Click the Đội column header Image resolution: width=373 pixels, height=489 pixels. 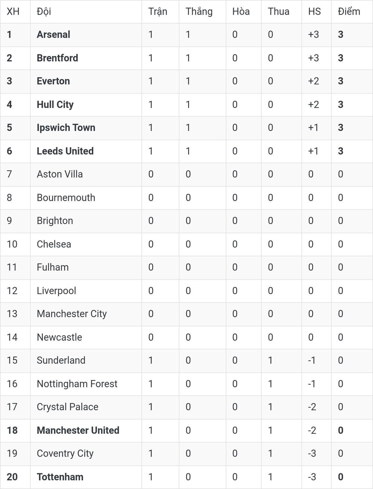click(44, 12)
